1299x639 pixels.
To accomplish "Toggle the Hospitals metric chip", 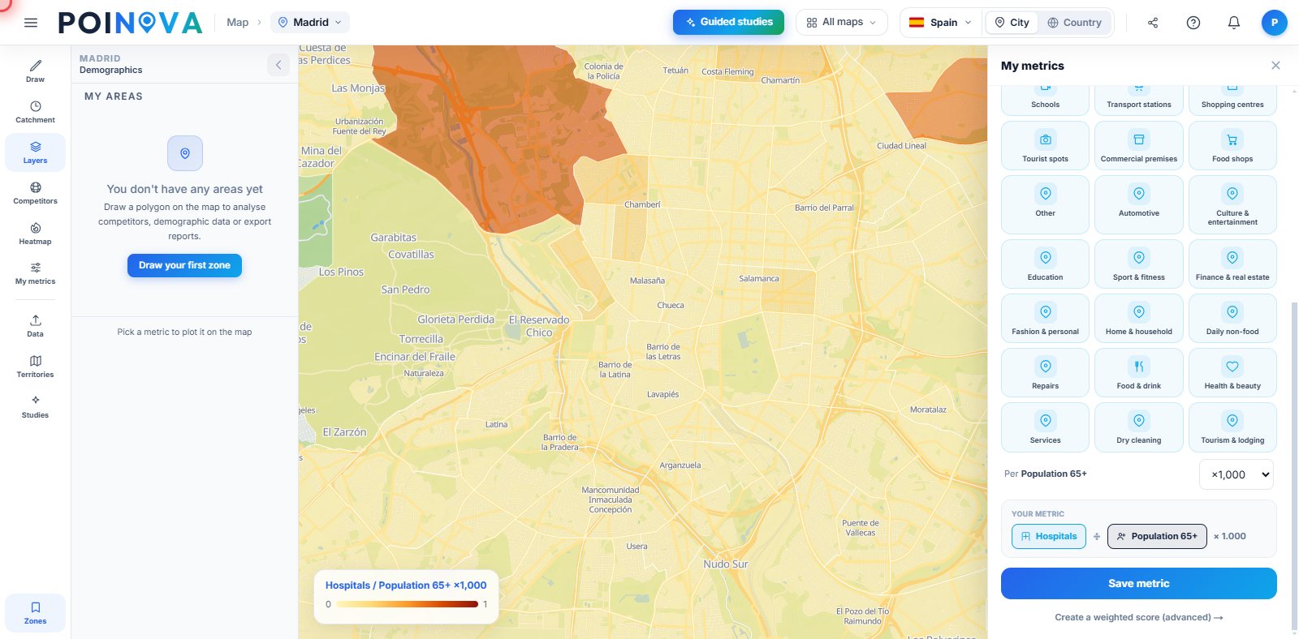I will tap(1049, 537).
